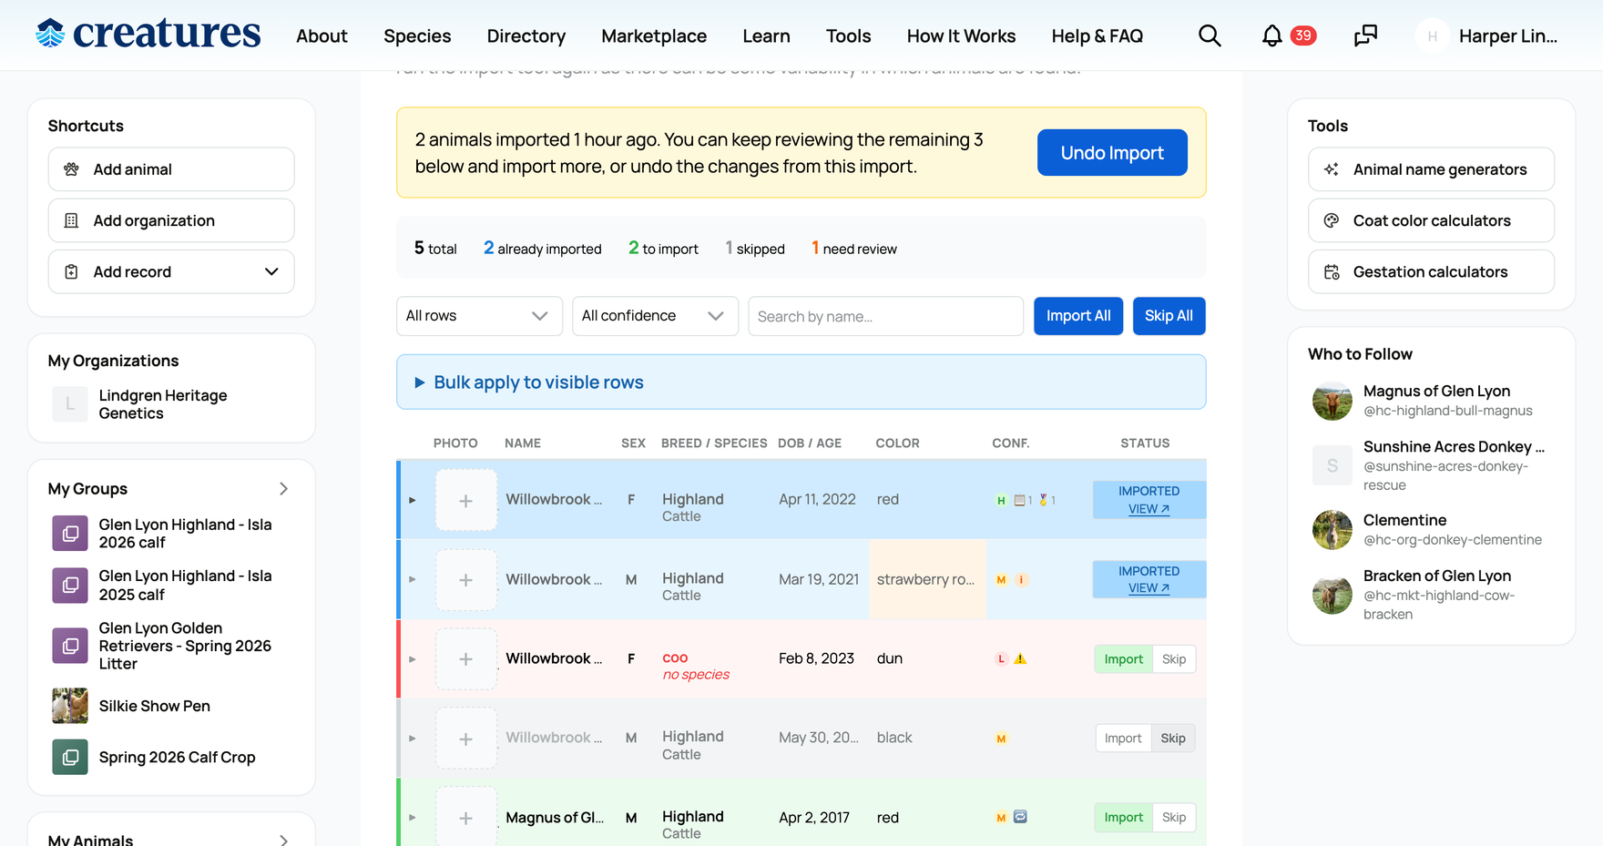Open the All rows dropdown

pos(479,316)
